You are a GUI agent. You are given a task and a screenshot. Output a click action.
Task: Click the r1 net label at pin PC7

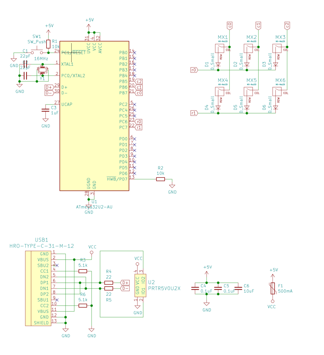click(138, 128)
